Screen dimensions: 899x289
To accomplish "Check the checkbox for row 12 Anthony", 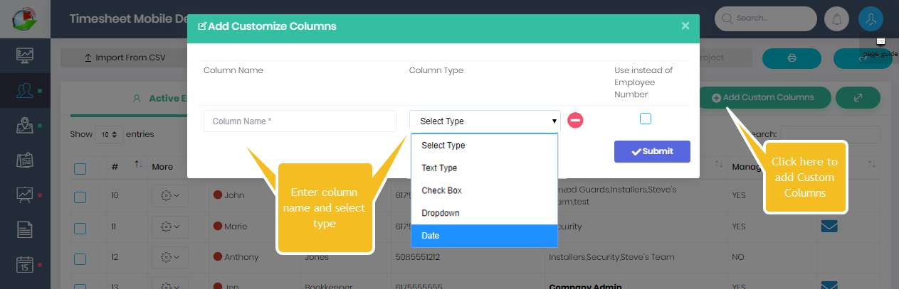I will [80, 258].
